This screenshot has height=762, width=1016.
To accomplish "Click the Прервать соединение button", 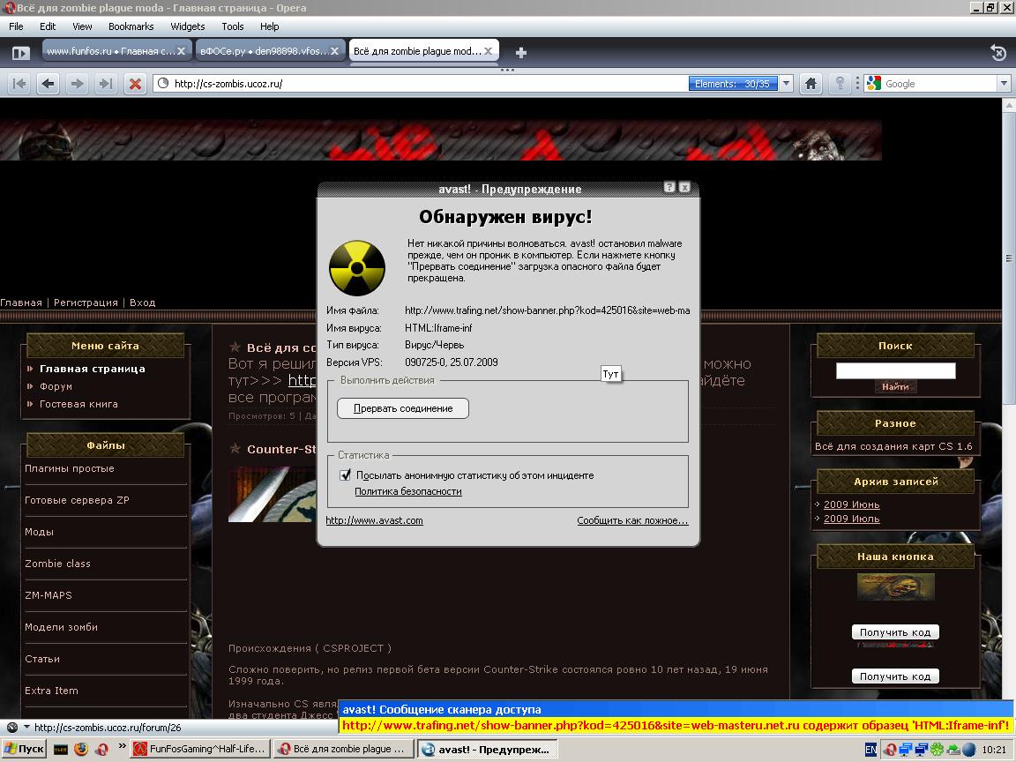I will click(x=403, y=408).
